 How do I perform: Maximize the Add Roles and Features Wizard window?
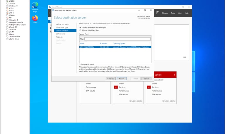point(145,10)
